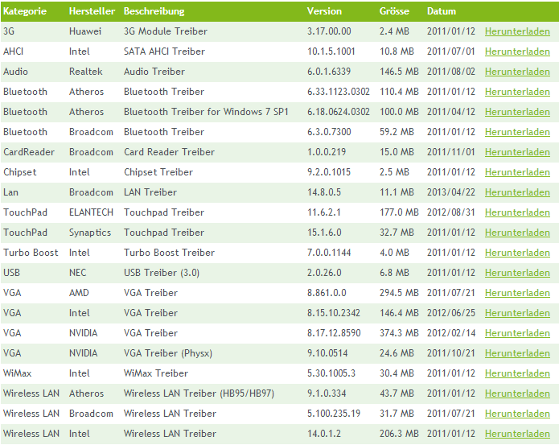559x445 pixels.
Task: Click the Hersteller column header
Action: [92, 11]
